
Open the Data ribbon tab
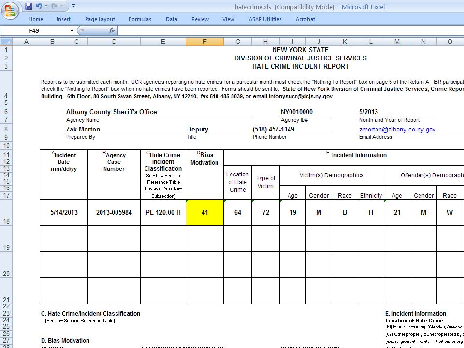(x=171, y=19)
